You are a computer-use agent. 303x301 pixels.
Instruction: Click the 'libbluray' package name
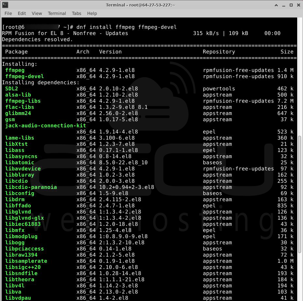[x=19, y=175]
